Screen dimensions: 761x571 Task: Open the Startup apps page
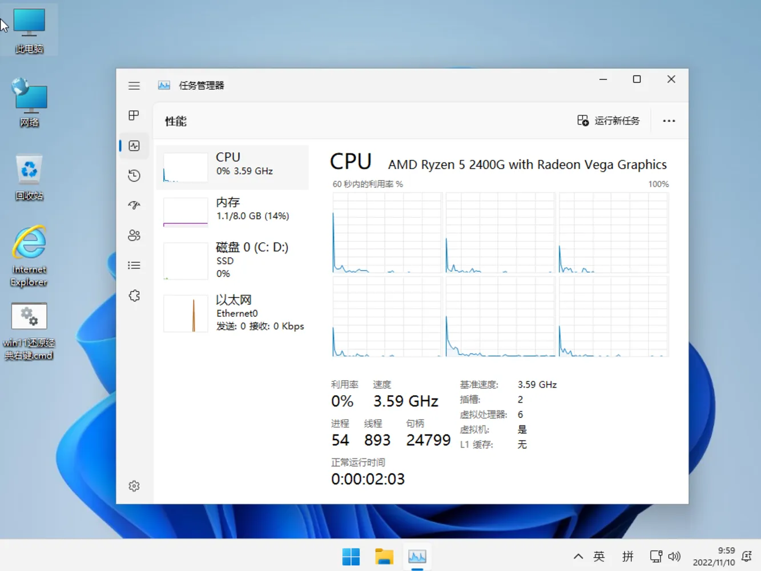134,205
